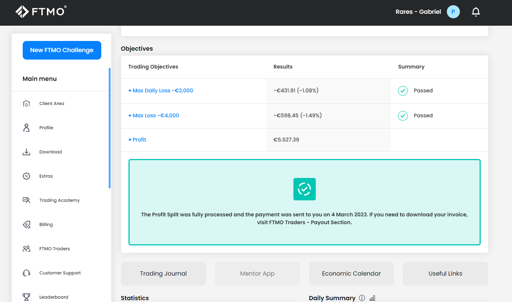The image size is (512, 302).
Task: Click the sidebar blue scrollbar
Action: point(109,128)
